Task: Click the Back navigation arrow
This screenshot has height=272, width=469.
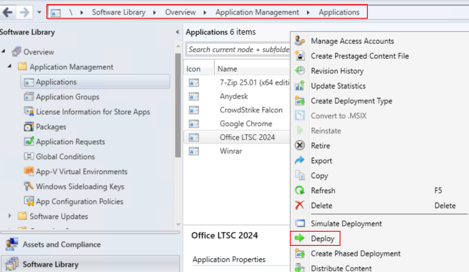Action: click(7, 12)
